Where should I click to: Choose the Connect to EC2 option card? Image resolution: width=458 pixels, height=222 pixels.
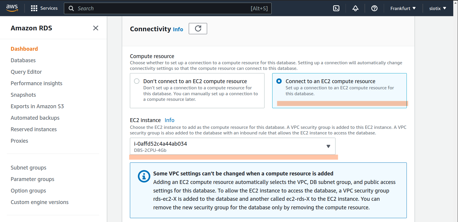point(339,91)
